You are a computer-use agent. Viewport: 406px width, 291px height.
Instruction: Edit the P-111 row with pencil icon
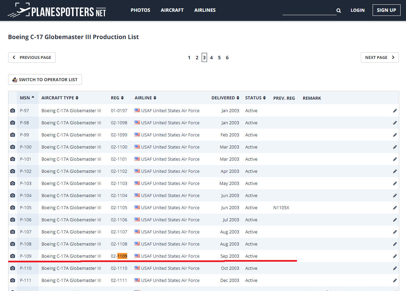click(395, 280)
